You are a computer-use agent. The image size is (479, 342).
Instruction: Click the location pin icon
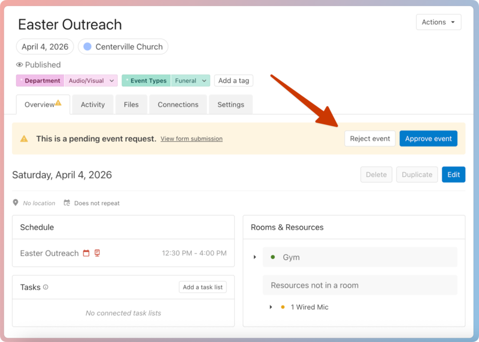point(16,203)
